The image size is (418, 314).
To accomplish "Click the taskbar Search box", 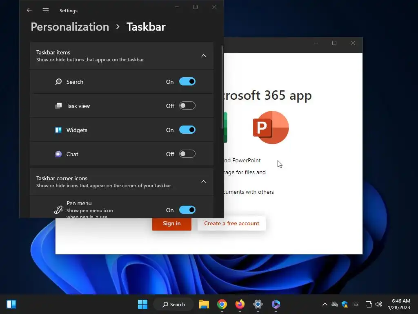I will pos(173,304).
